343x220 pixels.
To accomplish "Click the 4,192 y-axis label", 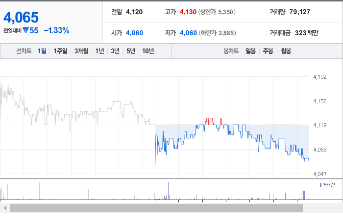I will [x=320, y=77].
